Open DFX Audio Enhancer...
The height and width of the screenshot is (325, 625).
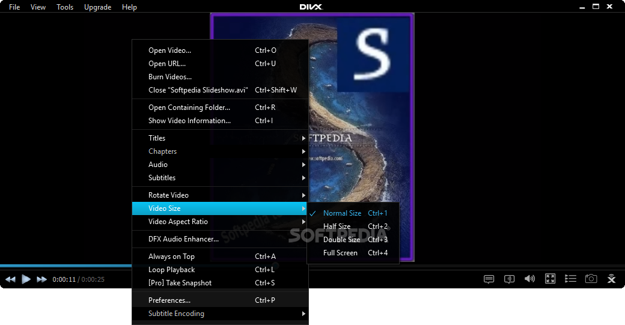click(220, 239)
